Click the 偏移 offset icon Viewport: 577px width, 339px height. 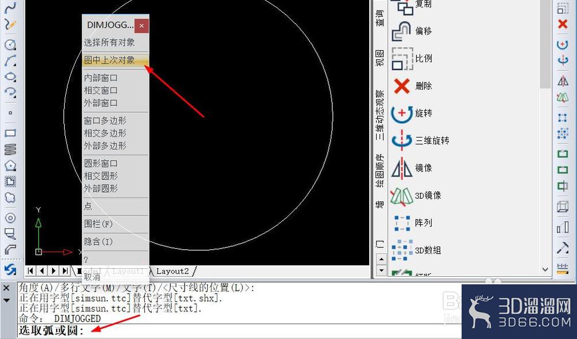[401, 31]
